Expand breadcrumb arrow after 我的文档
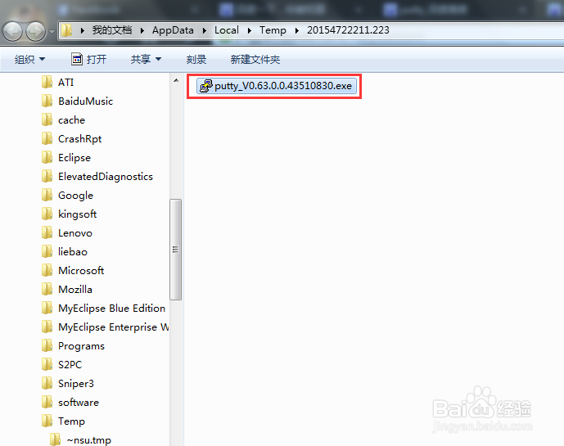Viewport: 564px width, 446px height. [142, 30]
